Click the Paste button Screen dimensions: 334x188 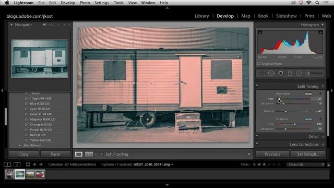(55, 154)
